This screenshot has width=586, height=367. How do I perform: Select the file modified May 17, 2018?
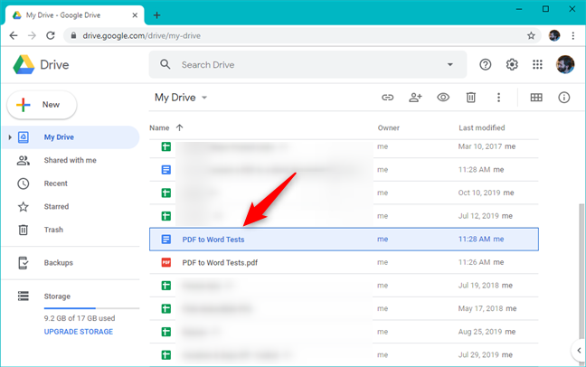(x=344, y=309)
